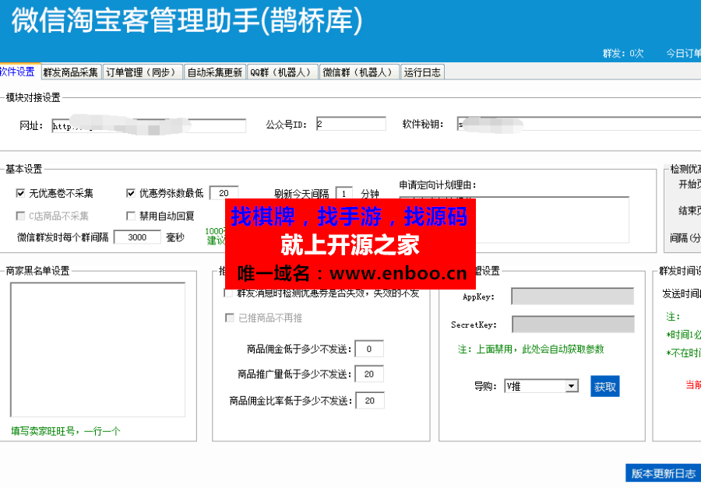
Task: Focus the 网址 URL input field
Action: pyautogui.click(x=149, y=126)
